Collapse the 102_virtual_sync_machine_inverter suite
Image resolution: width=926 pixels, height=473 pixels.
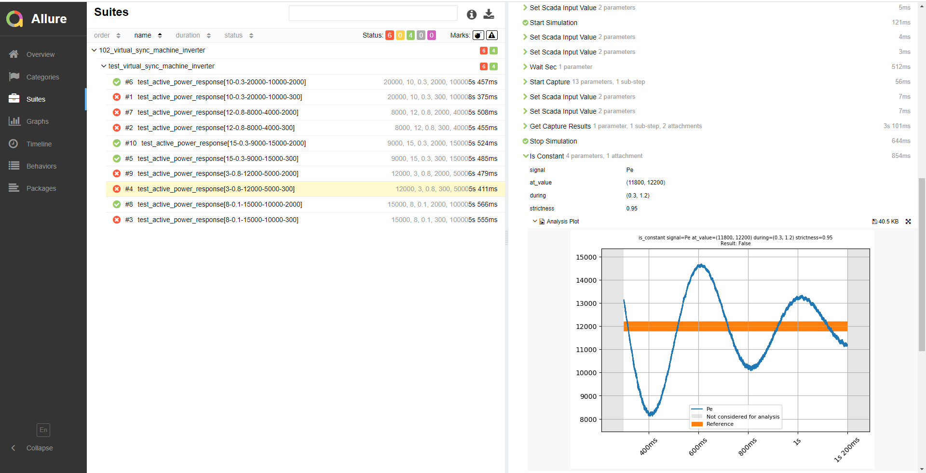tap(94, 50)
